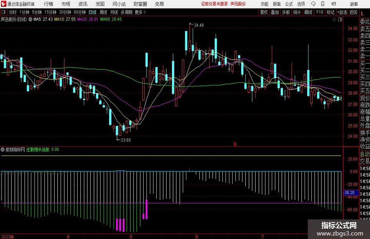Open the 资讯 menu

(x=83, y=4)
